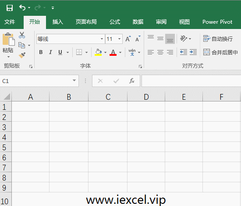This screenshot has width=241, height=206.
Task: Select Middle Align icon
Action: [160, 39]
